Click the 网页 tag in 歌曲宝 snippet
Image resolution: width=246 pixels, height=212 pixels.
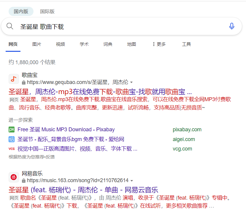pyautogui.click(x=14, y=100)
